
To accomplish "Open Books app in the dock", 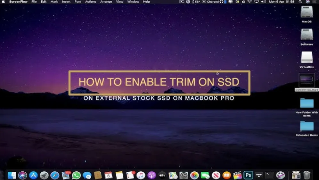I will point(227,175).
